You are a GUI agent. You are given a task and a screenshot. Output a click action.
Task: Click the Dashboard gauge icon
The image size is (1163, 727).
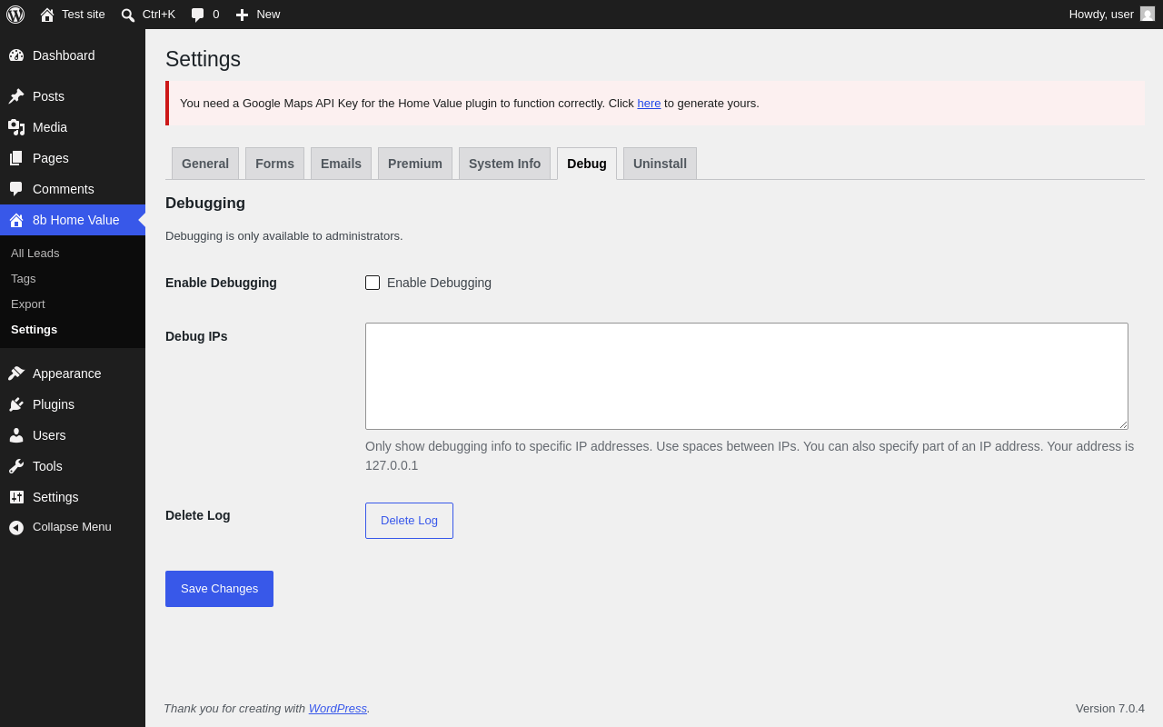point(16,55)
